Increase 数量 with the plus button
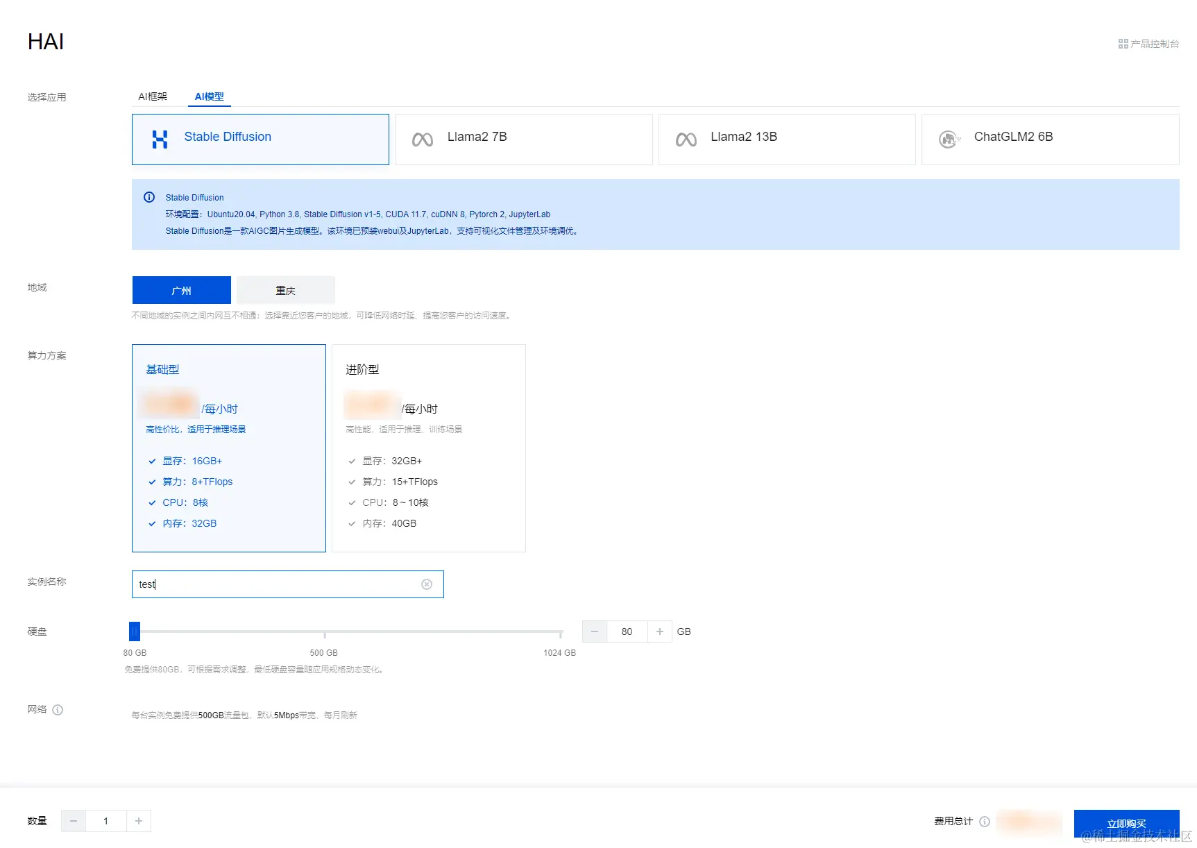The image size is (1197, 848). coord(139,821)
